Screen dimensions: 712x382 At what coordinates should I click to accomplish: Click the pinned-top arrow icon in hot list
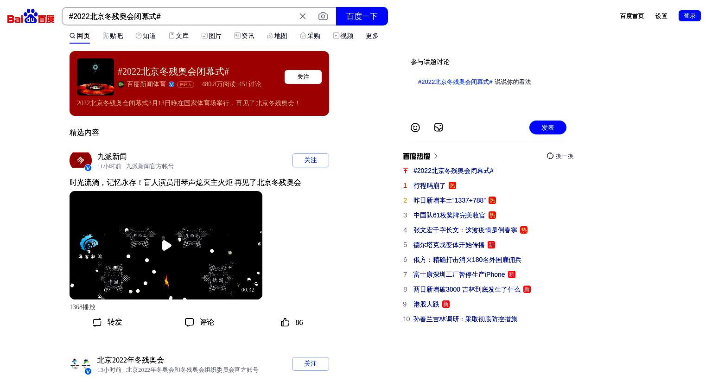406,171
